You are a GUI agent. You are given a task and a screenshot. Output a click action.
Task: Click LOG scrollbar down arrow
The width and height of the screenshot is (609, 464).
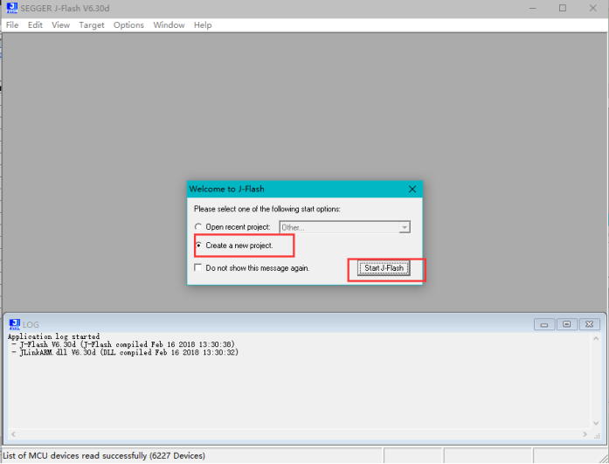pyautogui.click(x=596, y=423)
